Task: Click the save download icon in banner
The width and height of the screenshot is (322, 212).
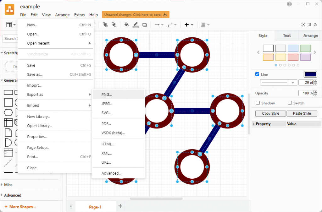Action: [x=165, y=14]
